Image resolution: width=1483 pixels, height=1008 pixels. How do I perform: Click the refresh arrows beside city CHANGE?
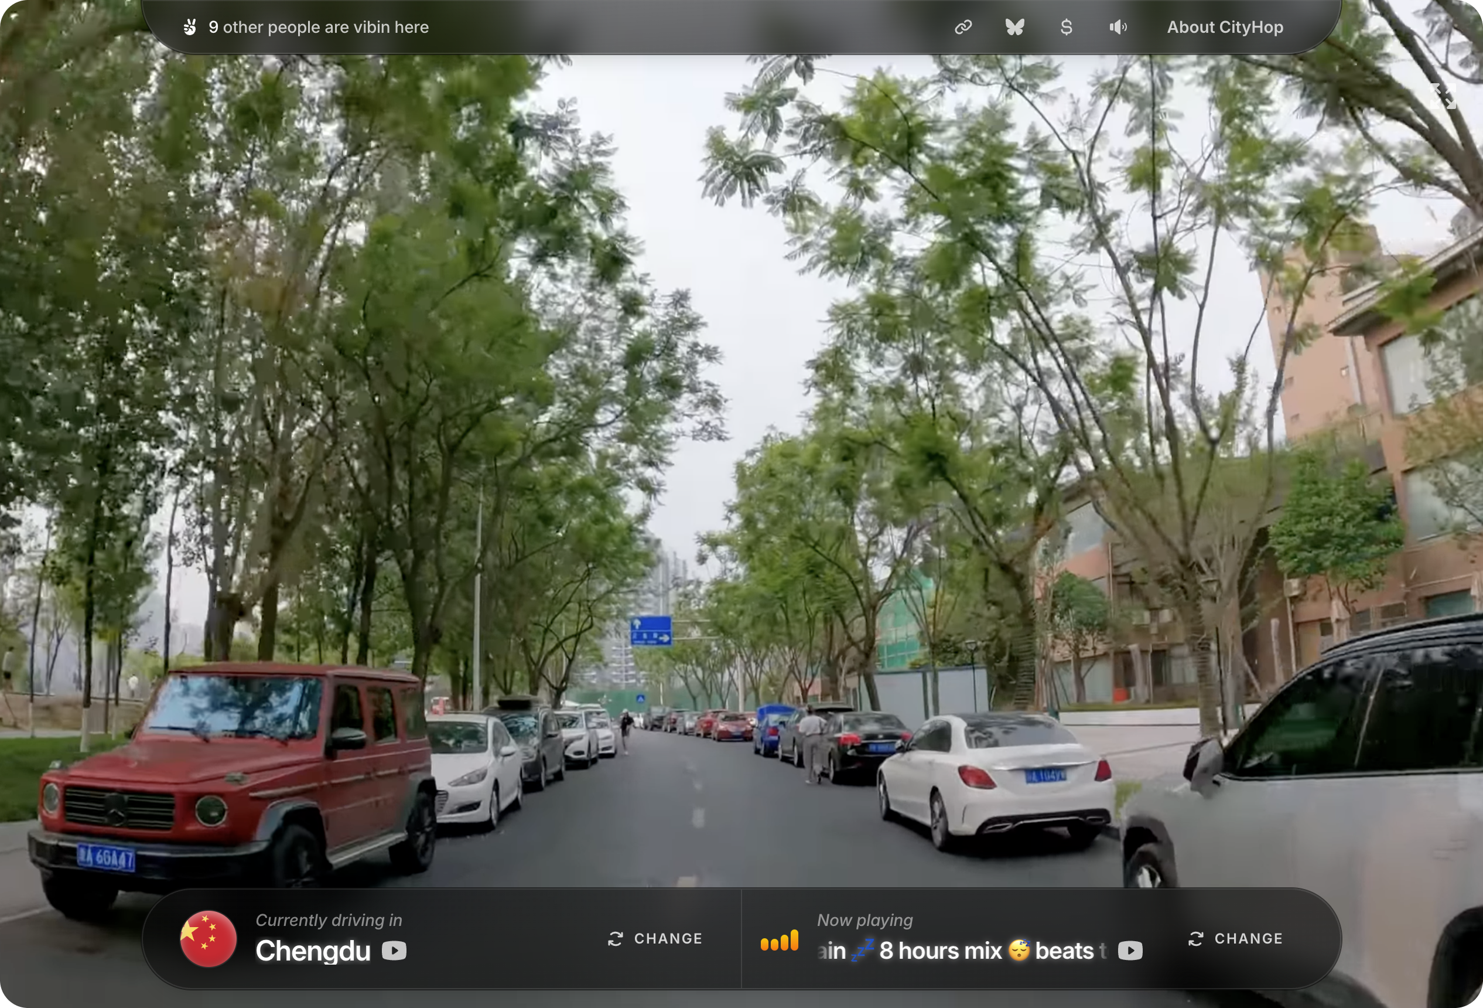click(x=615, y=938)
